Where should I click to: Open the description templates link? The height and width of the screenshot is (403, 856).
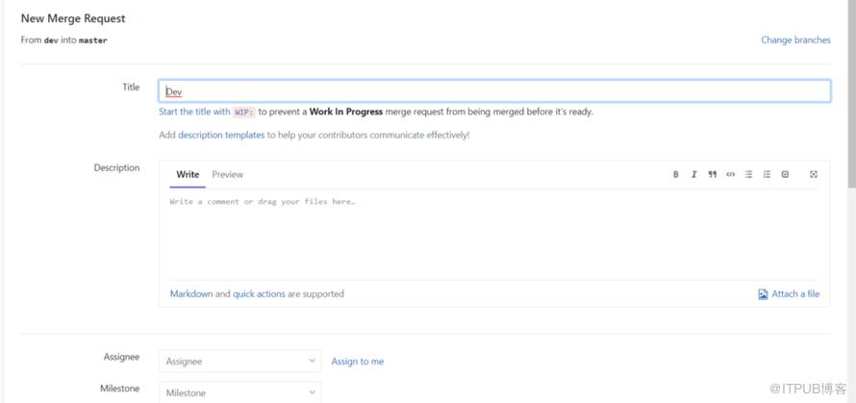tap(221, 135)
